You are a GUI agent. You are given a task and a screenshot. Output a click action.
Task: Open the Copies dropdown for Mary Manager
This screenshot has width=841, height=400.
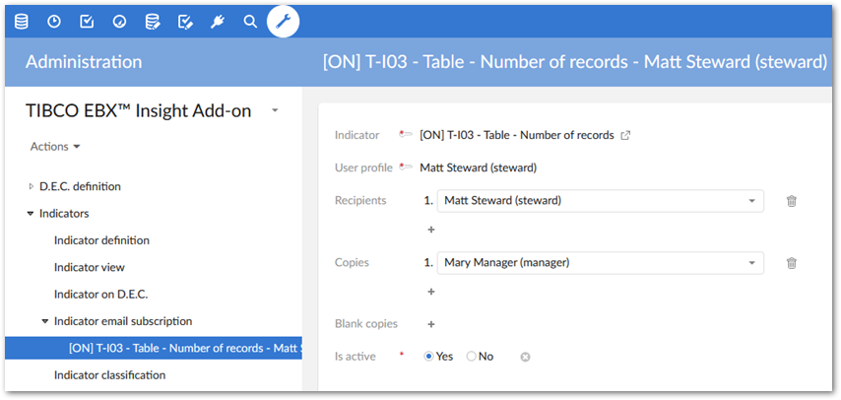coord(752,263)
